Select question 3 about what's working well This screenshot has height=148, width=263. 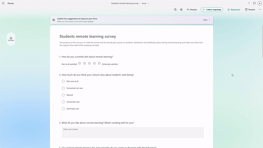pos(96,123)
